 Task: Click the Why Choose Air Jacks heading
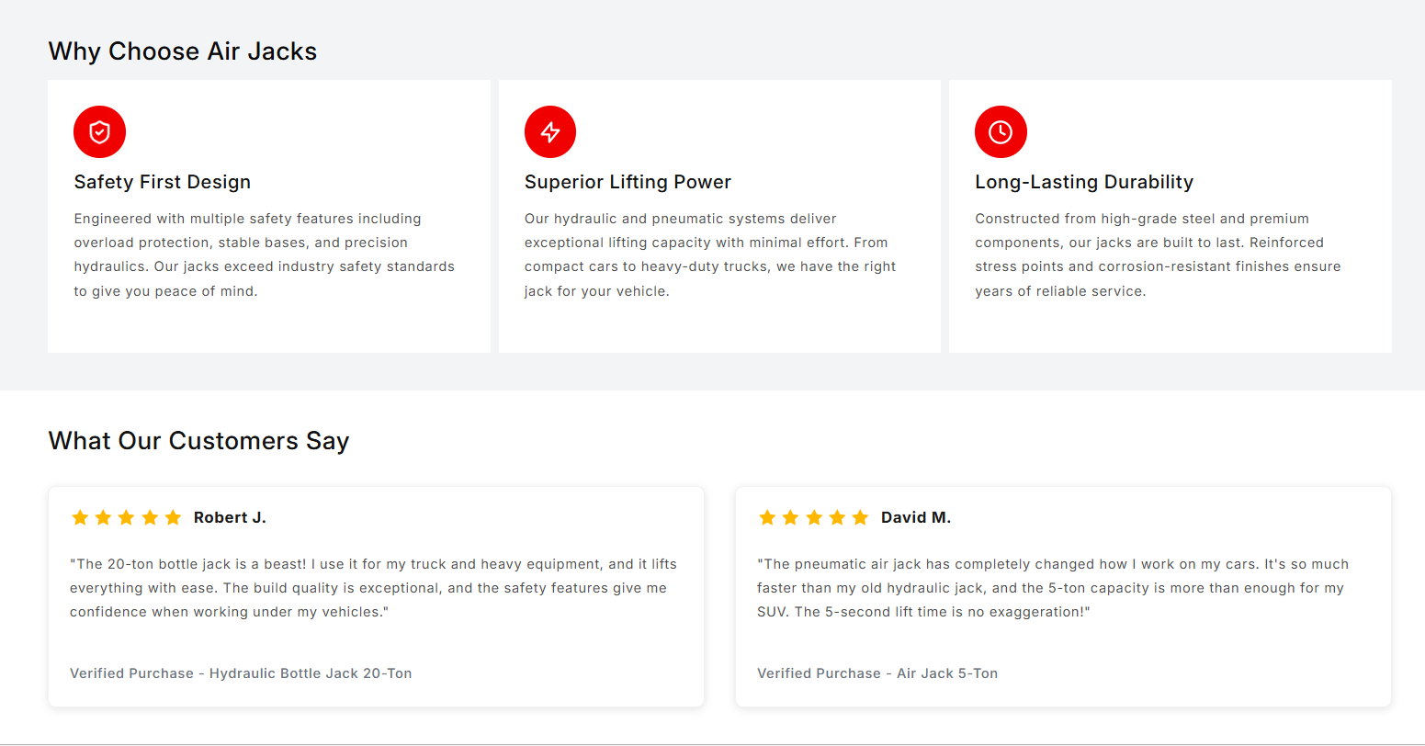183,51
